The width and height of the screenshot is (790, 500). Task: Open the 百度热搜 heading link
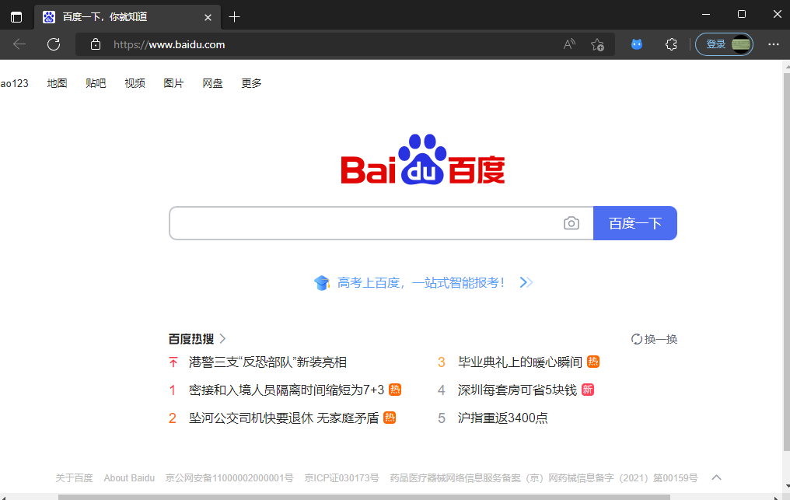tap(197, 339)
